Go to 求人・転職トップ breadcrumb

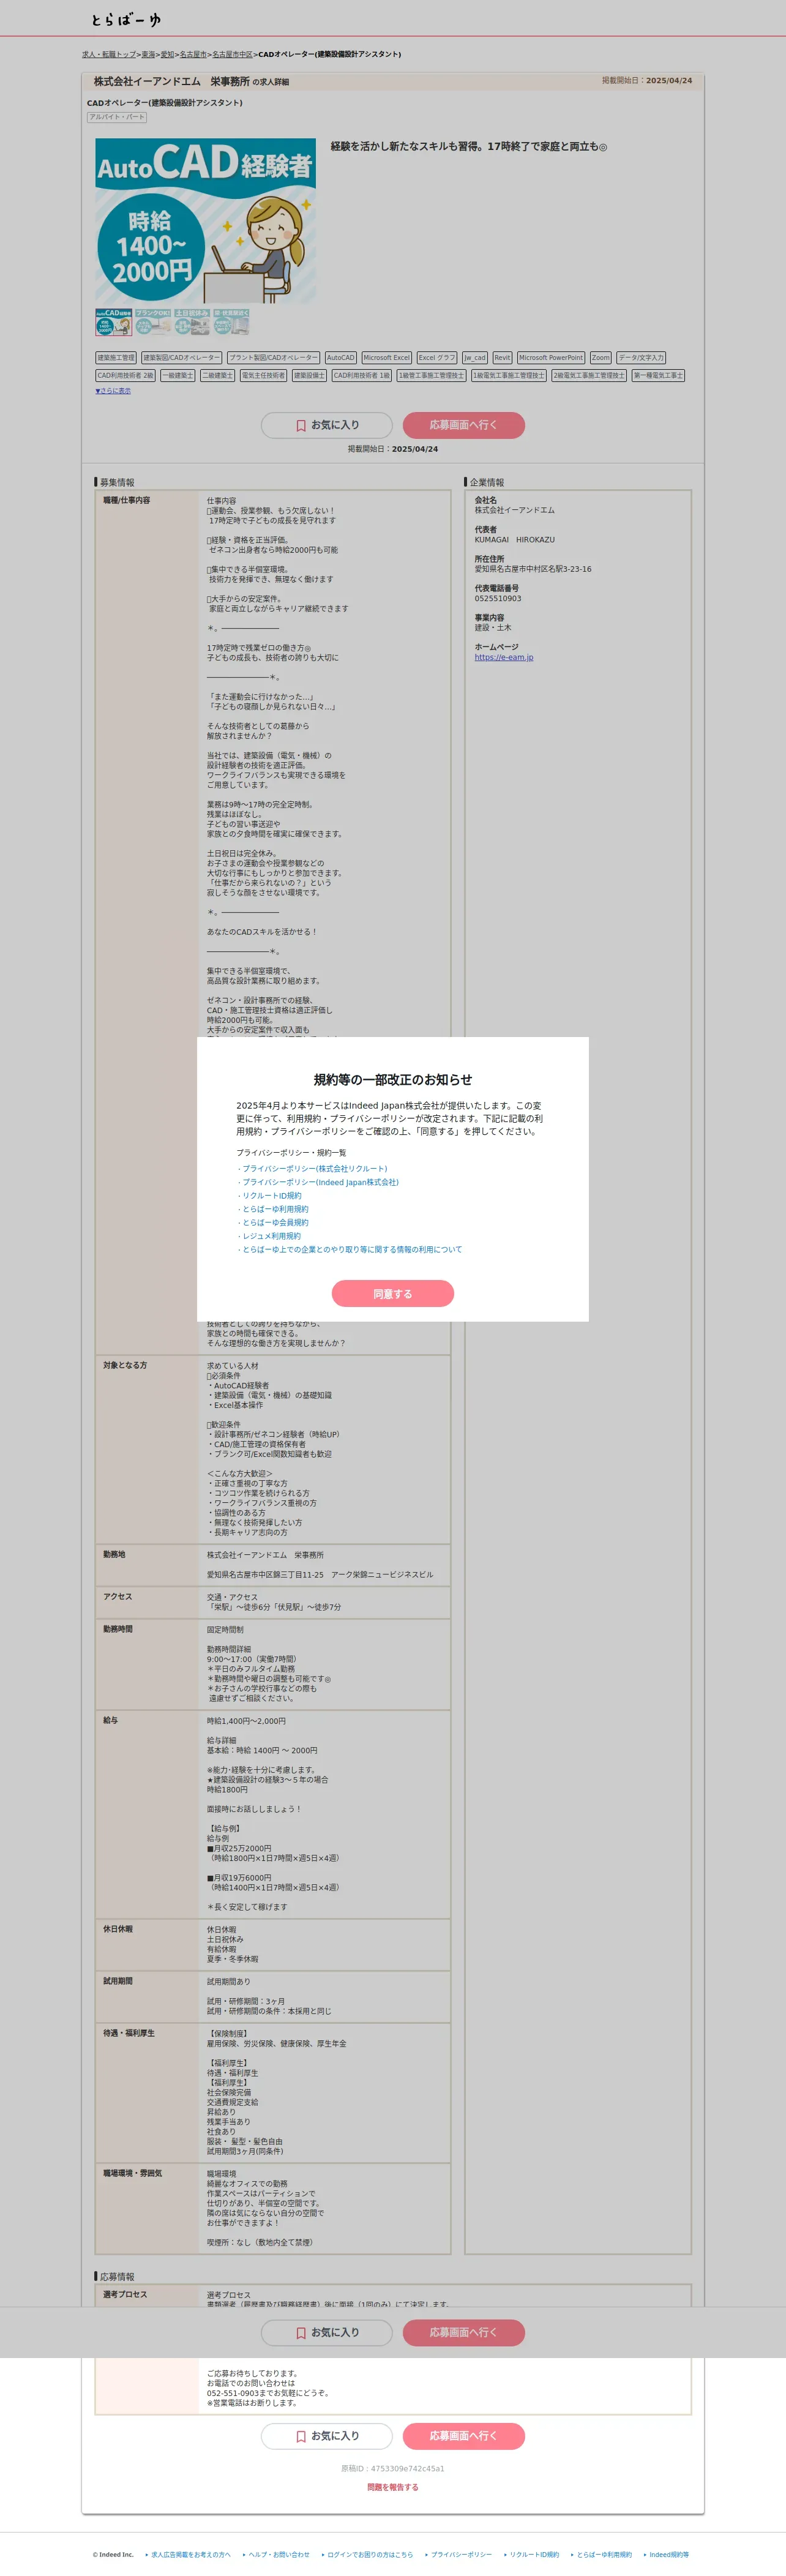coord(108,54)
